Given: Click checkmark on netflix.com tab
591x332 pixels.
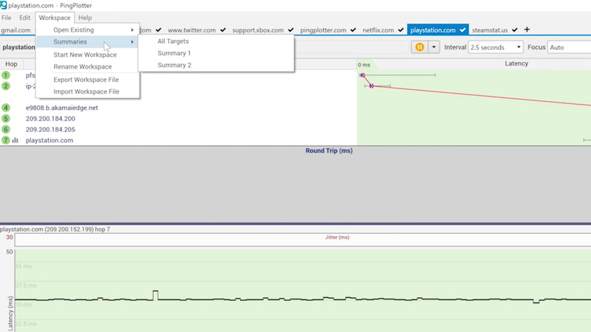Looking at the screenshot, I should pyautogui.click(x=400, y=30).
